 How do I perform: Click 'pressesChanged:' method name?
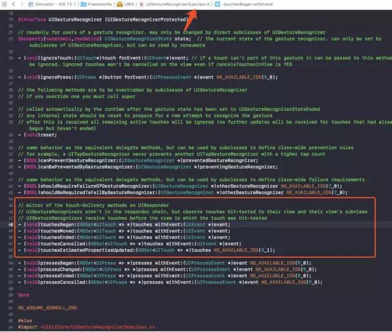[x=61, y=270]
